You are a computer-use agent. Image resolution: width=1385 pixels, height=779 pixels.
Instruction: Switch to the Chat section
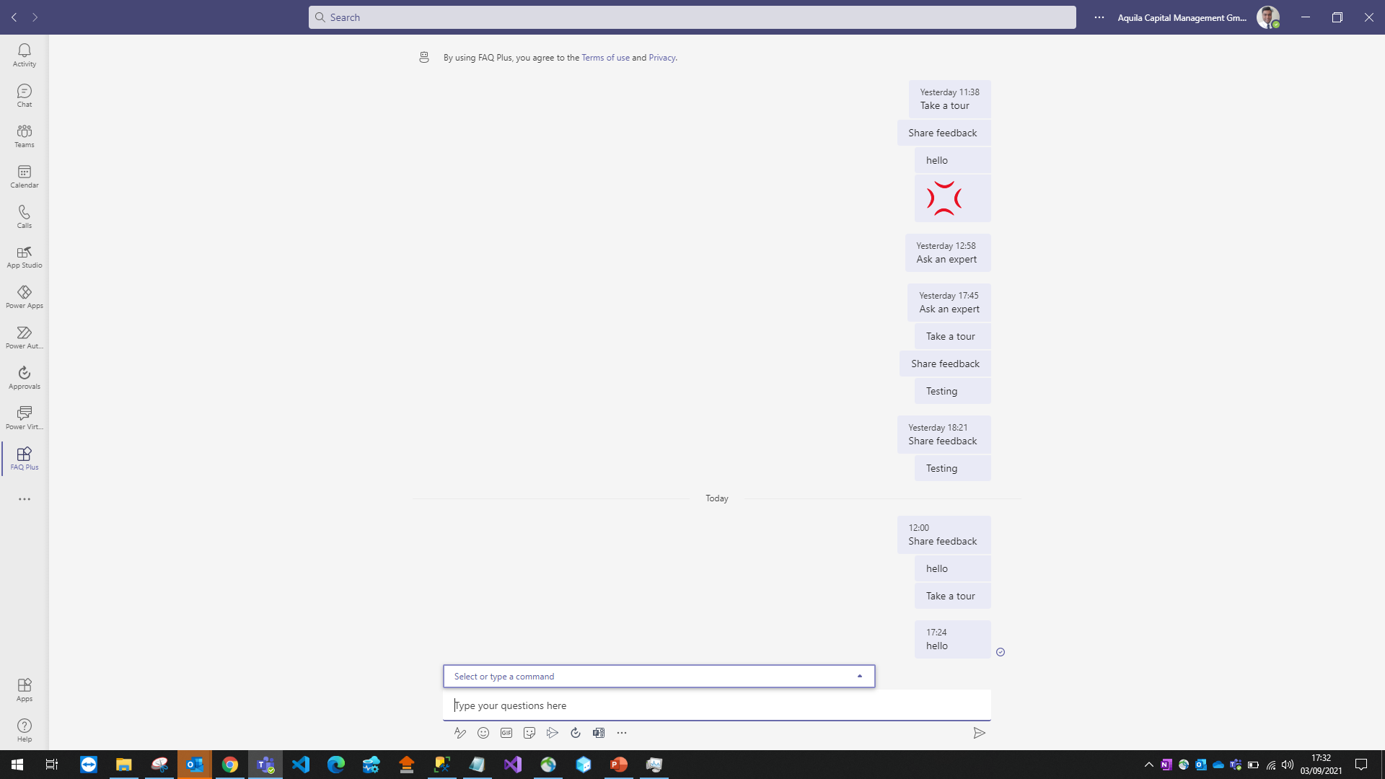click(x=24, y=94)
